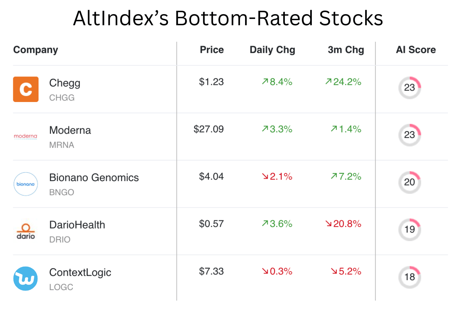Click DarioHealth's AI Score circle showing 19
The width and height of the screenshot is (457, 309).
pyautogui.click(x=410, y=230)
